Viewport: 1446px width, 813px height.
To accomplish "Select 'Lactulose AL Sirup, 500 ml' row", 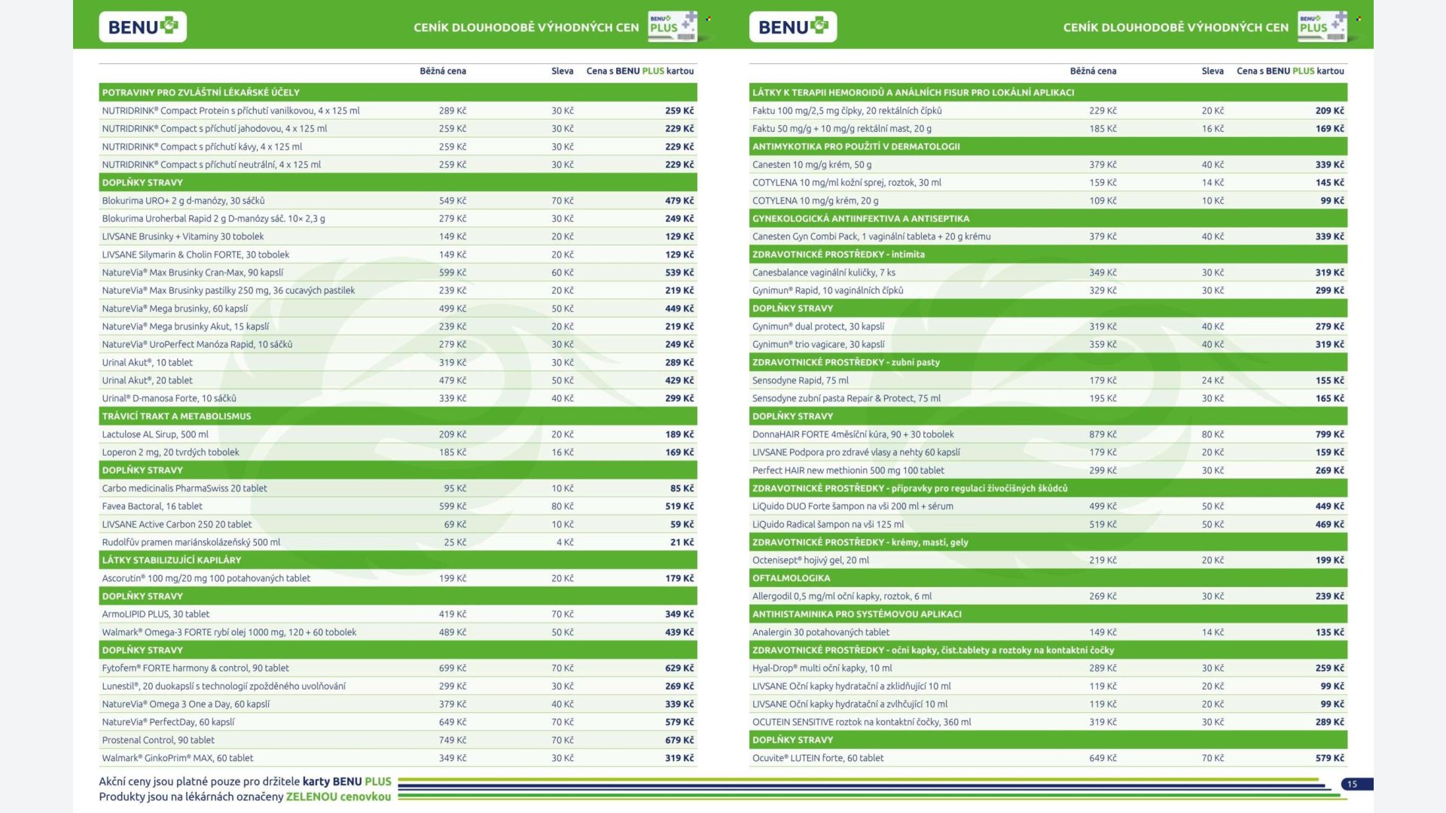I will [x=398, y=434].
